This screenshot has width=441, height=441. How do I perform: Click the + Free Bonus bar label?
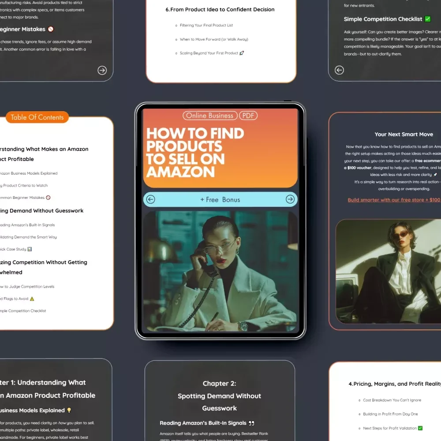pyautogui.click(x=220, y=200)
